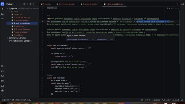Open the Terminal tool window
Viewport: 185px width, 104px height.
3,86
